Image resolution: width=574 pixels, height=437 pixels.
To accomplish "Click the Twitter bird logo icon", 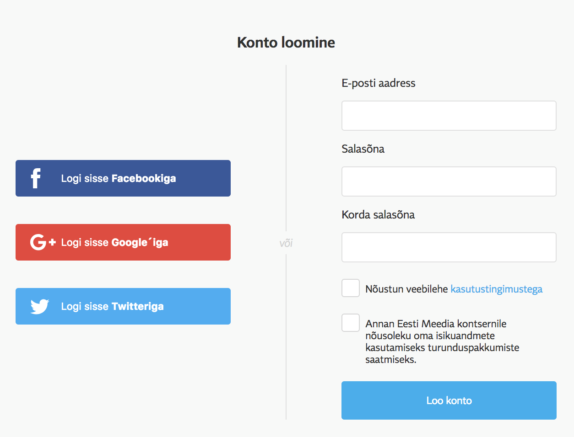I will (40, 306).
